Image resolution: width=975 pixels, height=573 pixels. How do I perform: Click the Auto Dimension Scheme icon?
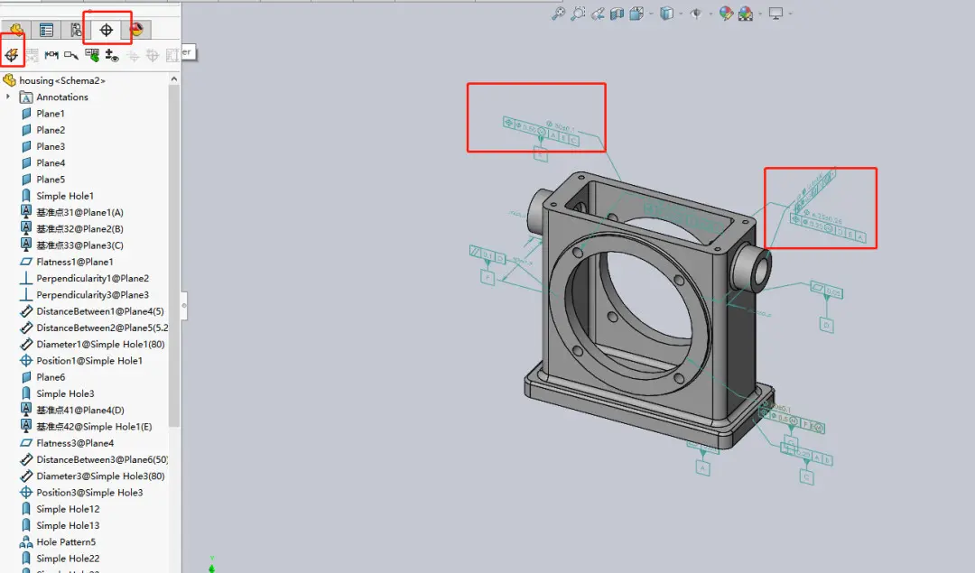[x=12, y=55]
